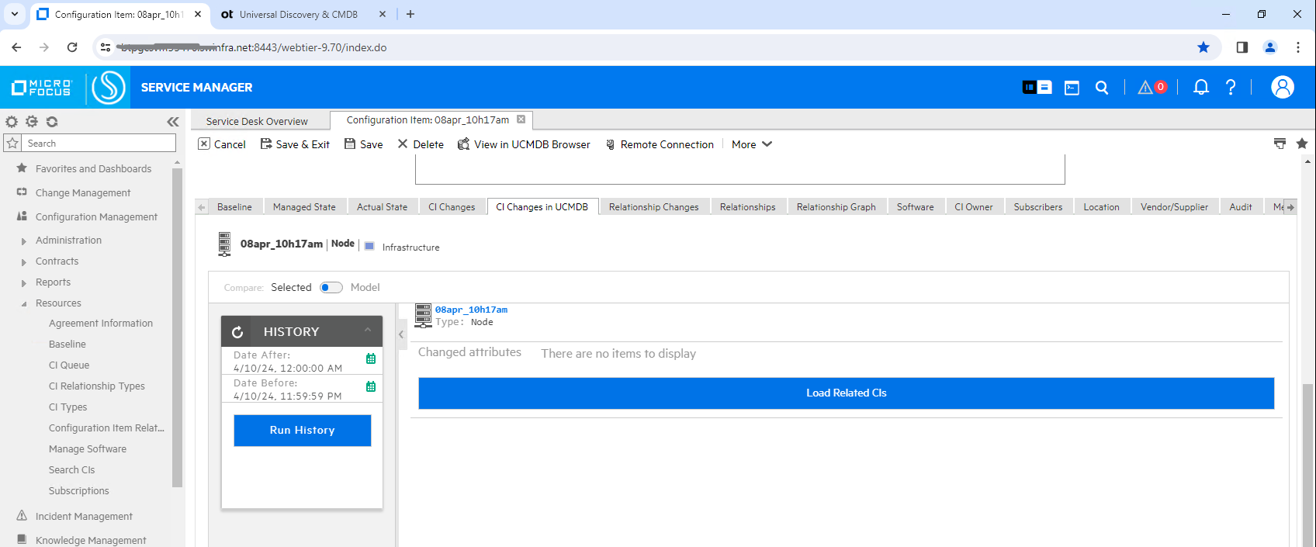1316x547 pixels.
Task: Collapse the Resources tree node
Action: [x=24, y=304]
